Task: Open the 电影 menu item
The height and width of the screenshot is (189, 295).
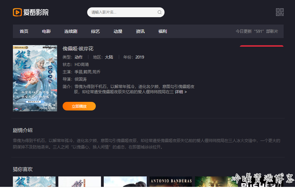Action: (46, 31)
